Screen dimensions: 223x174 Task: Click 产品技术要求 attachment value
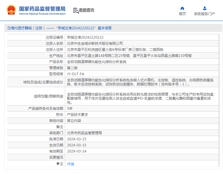tap(78, 115)
